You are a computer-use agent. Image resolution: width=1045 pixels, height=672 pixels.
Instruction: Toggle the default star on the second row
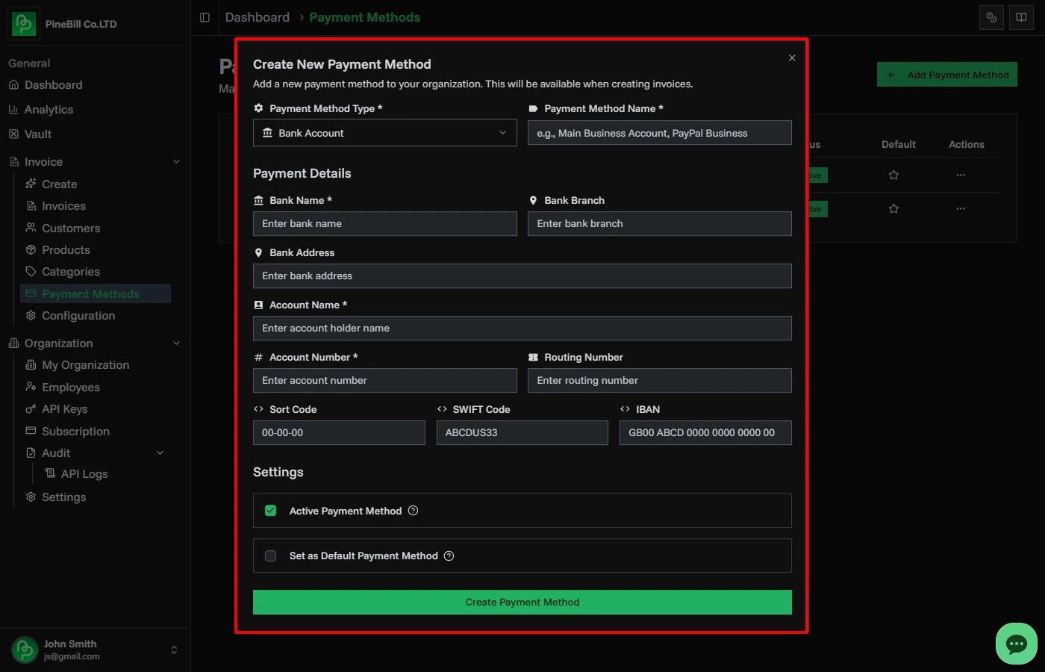coord(893,208)
